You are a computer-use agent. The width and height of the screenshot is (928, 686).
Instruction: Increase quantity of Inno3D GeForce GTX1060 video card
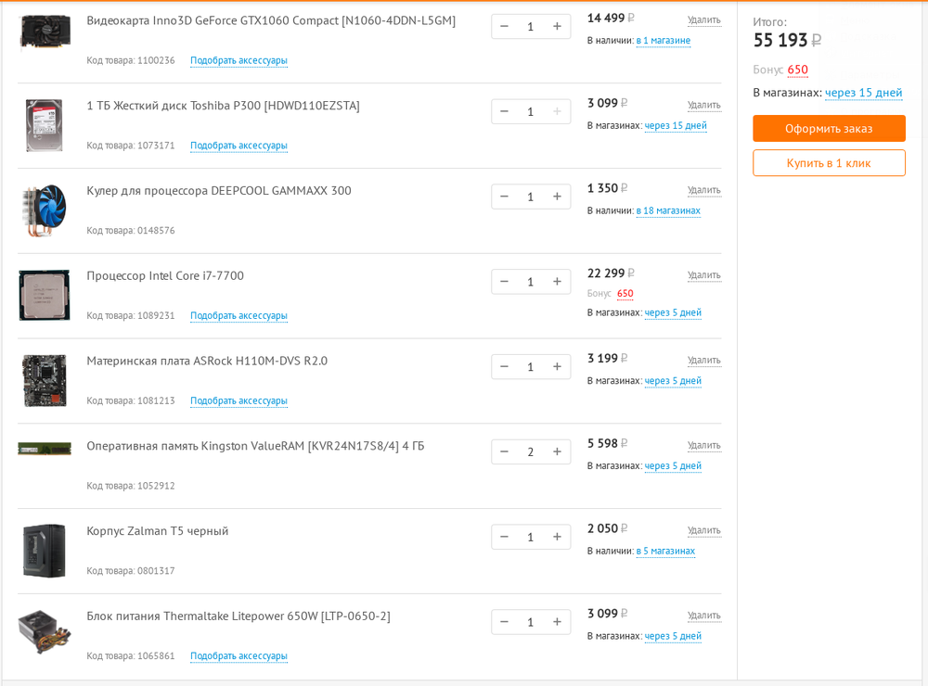point(557,27)
